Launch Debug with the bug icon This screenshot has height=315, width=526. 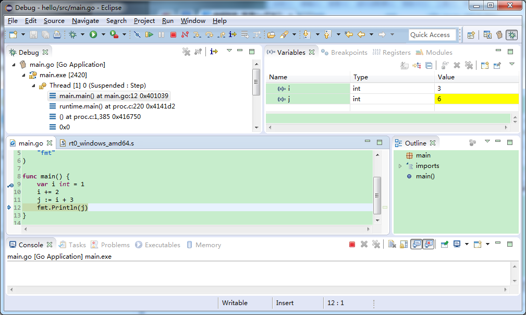point(73,34)
